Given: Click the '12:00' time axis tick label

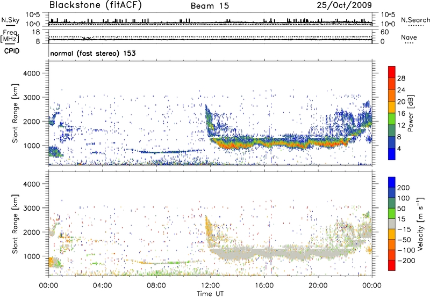Looking at the screenshot, I should (x=210, y=286).
